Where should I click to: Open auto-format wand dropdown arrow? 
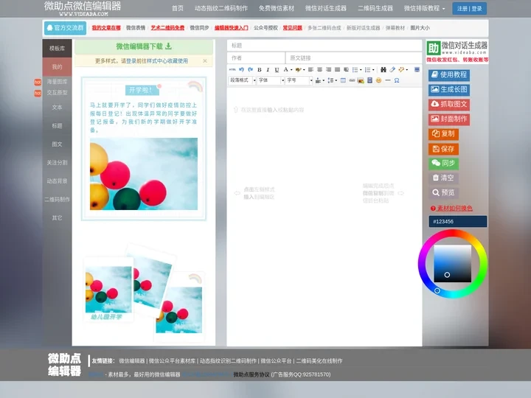point(406,70)
